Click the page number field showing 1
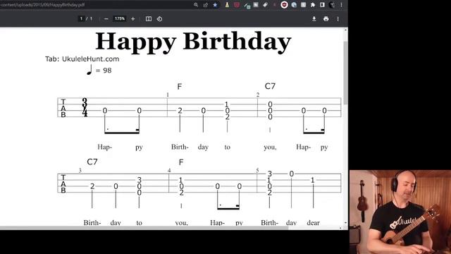 pos(82,19)
